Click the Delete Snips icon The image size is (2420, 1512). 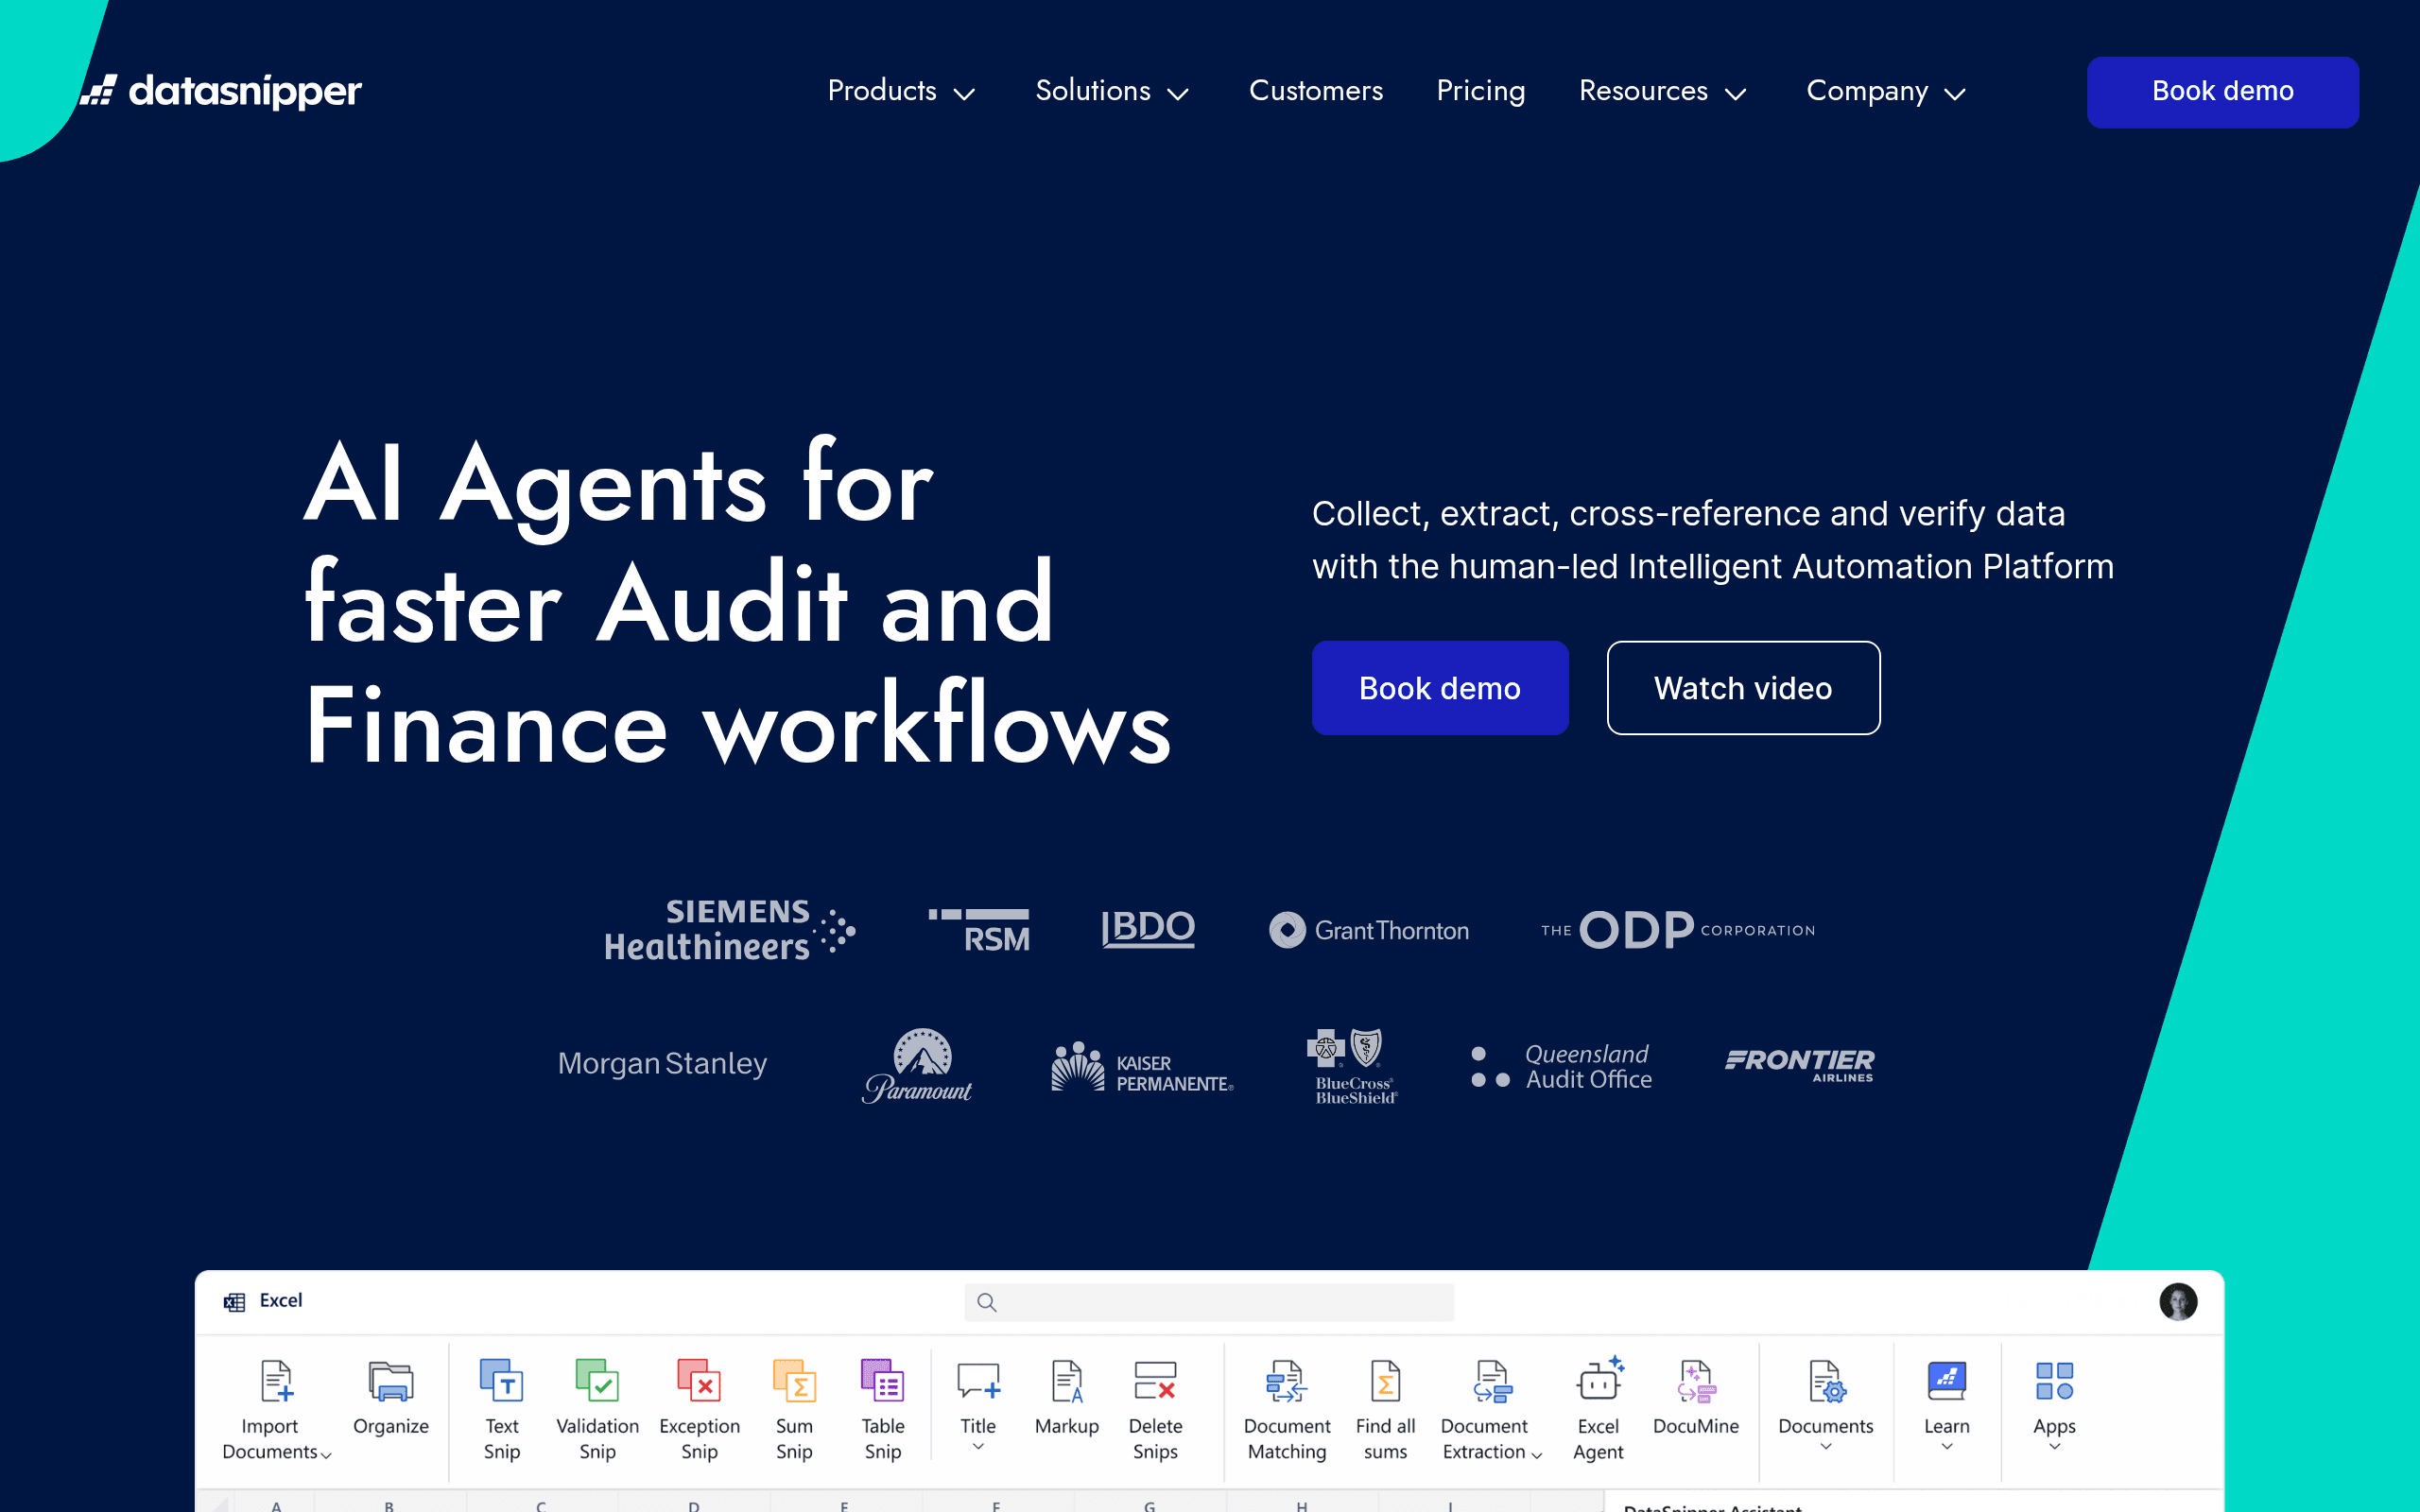(1155, 1380)
